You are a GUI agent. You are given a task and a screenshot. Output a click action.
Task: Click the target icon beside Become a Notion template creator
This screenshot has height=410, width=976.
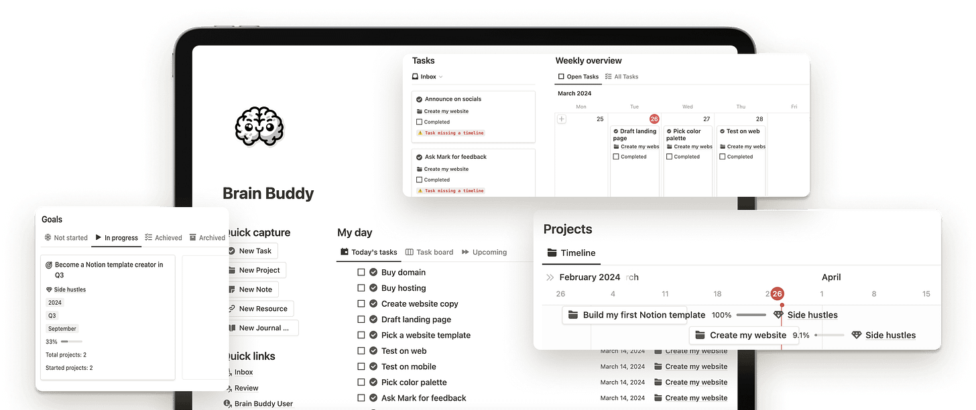pyautogui.click(x=49, y=265)
